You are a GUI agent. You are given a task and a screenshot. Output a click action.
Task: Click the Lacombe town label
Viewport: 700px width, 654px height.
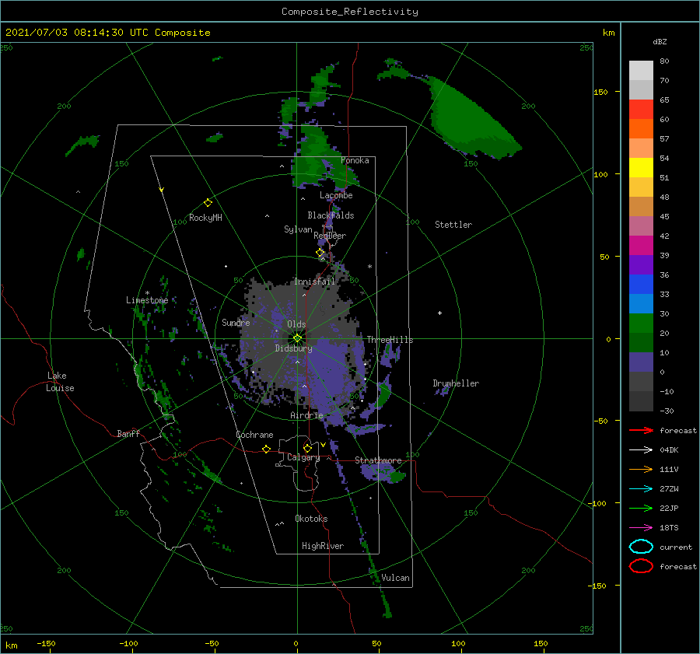(x=336, y=195)
